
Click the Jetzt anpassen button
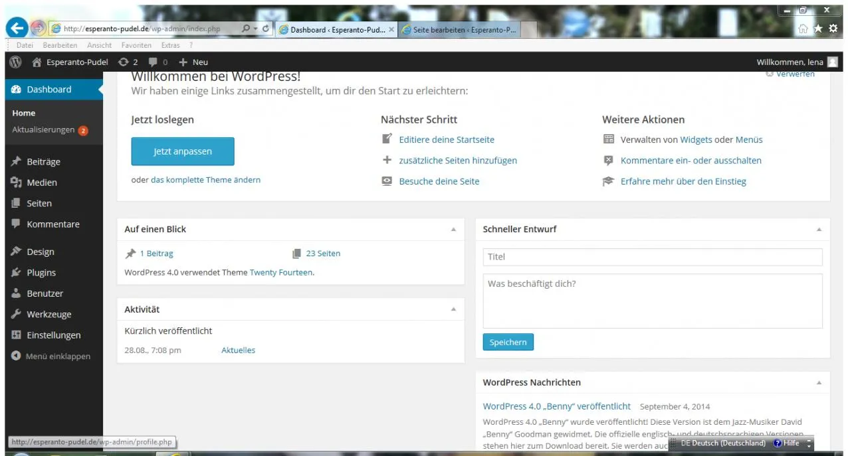(183, 151)
